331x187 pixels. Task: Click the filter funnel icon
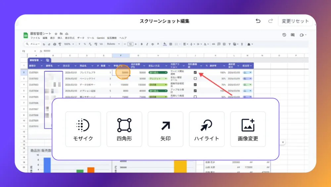229,44
